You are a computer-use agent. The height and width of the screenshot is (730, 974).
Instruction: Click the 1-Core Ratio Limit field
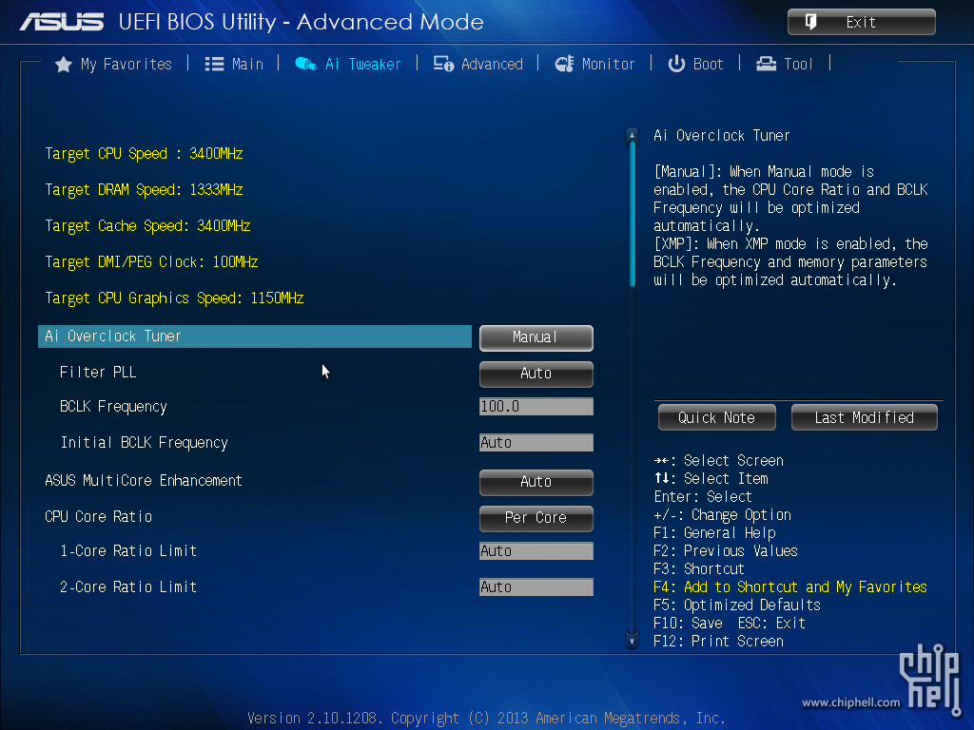[536, 551]
